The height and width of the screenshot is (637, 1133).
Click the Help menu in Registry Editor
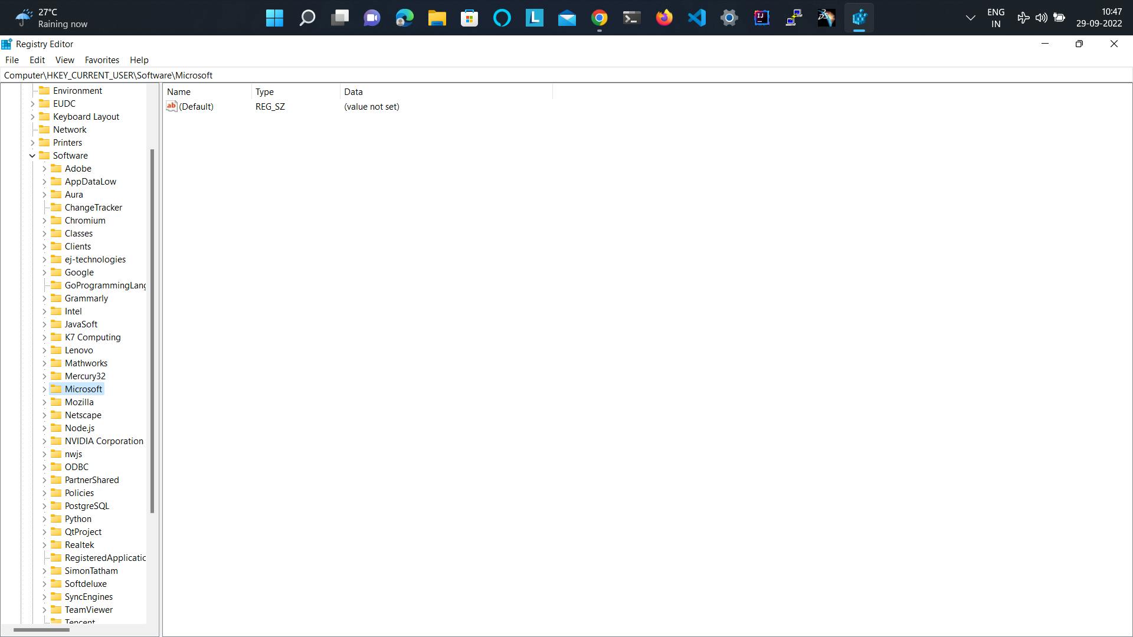(x=139, y=60)
